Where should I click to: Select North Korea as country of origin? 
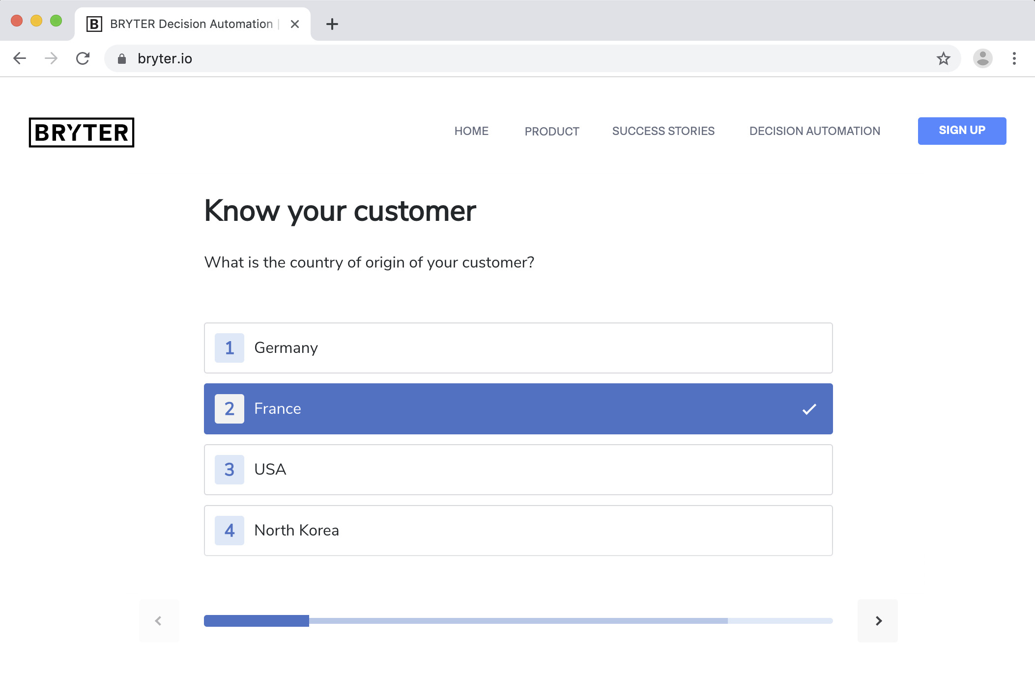coord(518,531)
